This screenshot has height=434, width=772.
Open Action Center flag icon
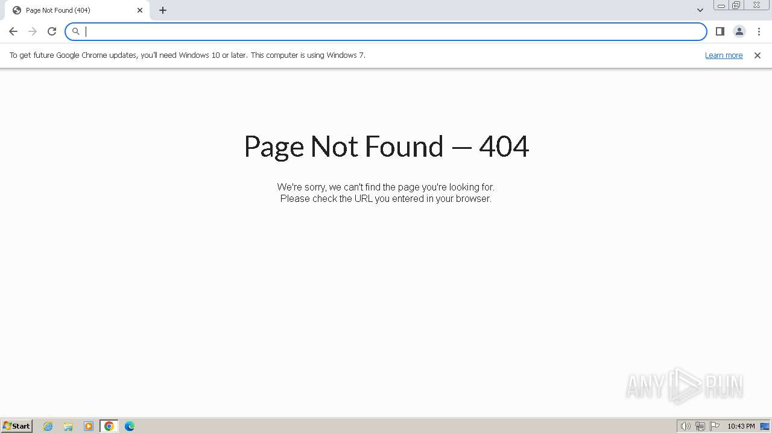coord(715,426)
